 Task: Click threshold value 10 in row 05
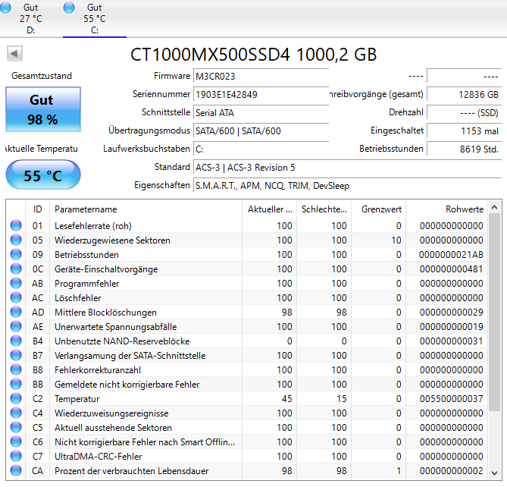(396, 240)
